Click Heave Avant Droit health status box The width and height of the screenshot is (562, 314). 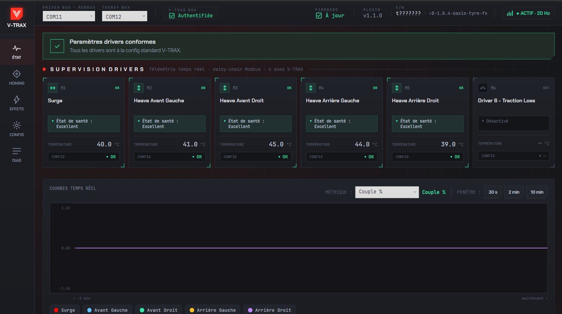pyautogui.click(x=255, y=124)
